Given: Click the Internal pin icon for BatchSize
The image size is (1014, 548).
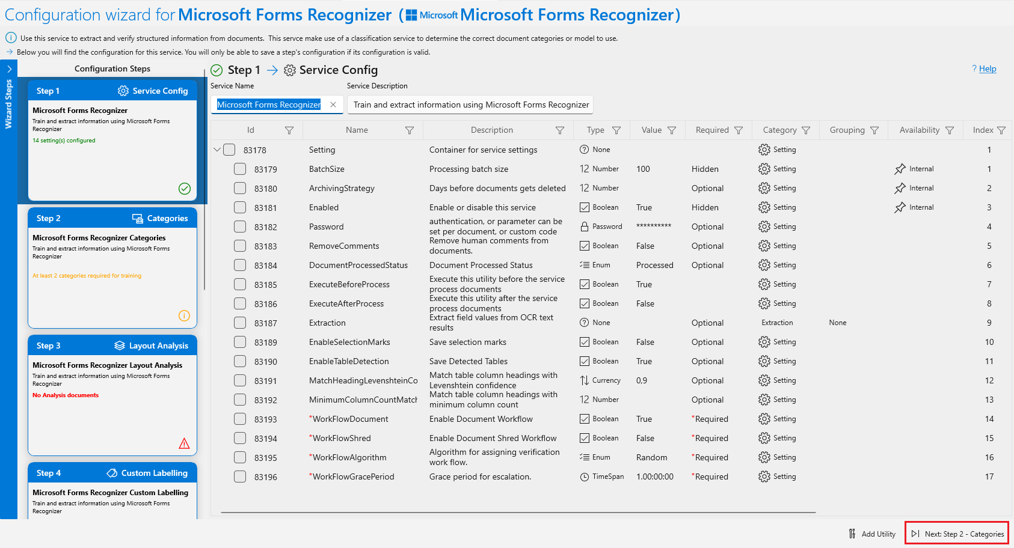Looking at the screenshot, I should point(900,169).
